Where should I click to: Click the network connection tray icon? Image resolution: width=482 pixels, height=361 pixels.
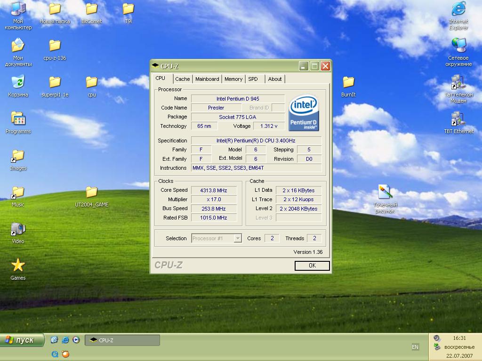tap(437, 347)
